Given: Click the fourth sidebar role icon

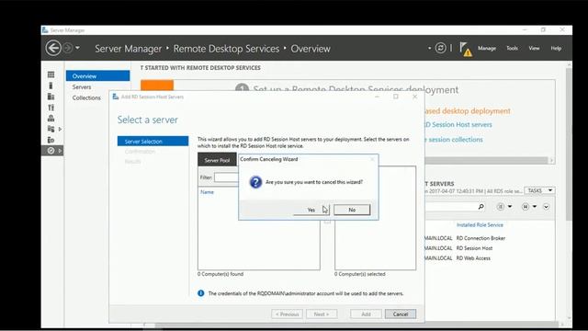Looking at the screenshot, I should (51, 108).
